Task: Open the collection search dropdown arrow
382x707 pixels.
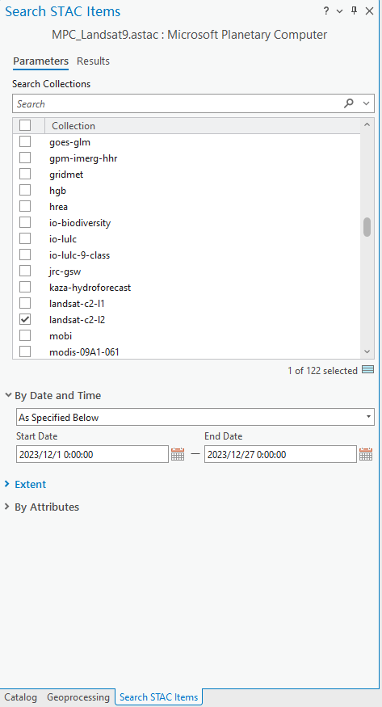Action: pos(366,103)
